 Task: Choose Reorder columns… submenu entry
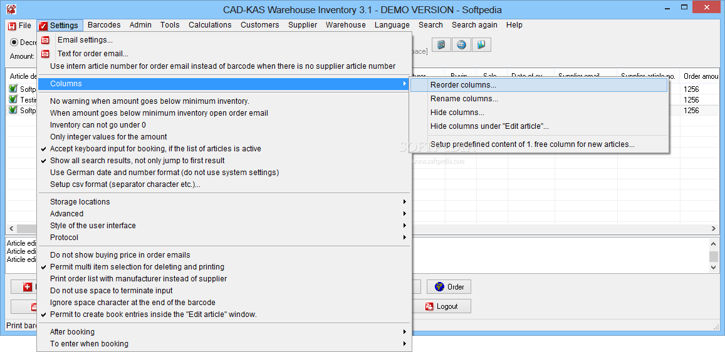click(539, 85)
